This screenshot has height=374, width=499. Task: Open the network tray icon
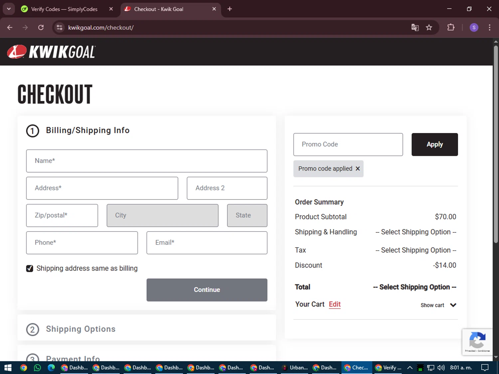pos(430,368)
